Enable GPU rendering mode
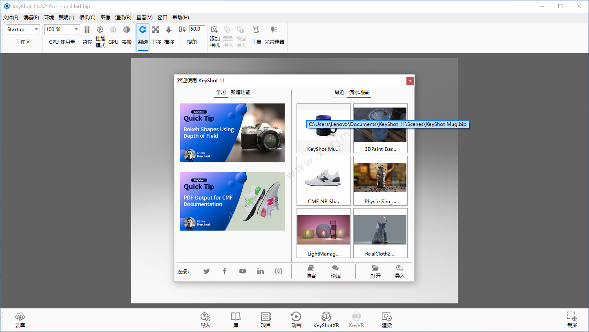589x332 pixels. coord(113,29)
